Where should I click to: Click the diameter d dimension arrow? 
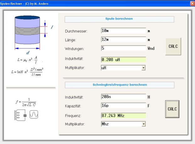(x=27, y=49)
